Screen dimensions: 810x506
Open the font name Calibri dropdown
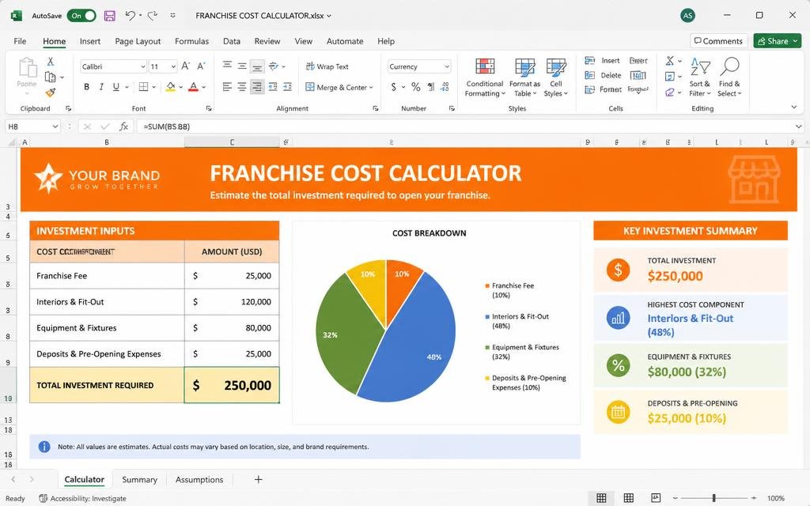pos(143,66)
